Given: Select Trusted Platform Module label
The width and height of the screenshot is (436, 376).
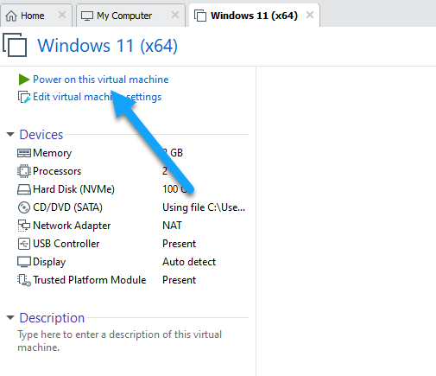Looking at the screenshot, I should 90,280.
